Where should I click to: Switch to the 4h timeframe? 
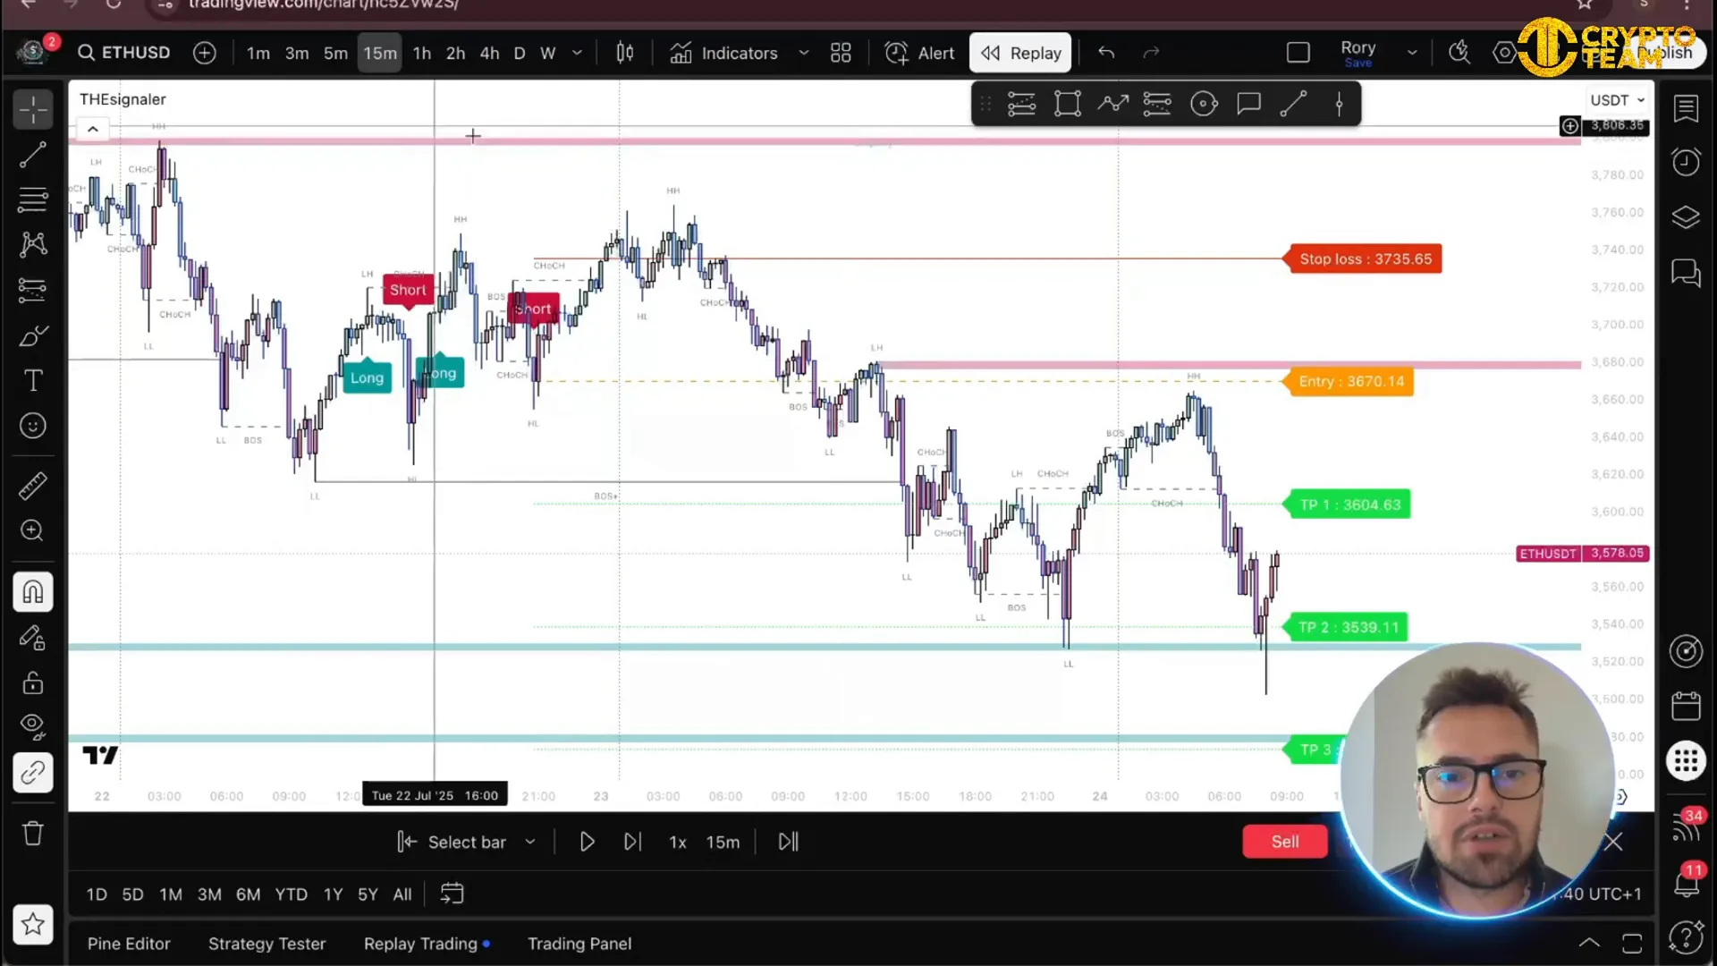click(x=489, y=53)
